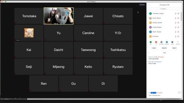Image resolution: width=184 pixels, height=103 pixels.
Task: Select the Taewoong video tile
Action: pos(88,50)
